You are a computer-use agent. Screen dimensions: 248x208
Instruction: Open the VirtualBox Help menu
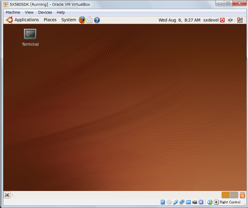[61, 12]
